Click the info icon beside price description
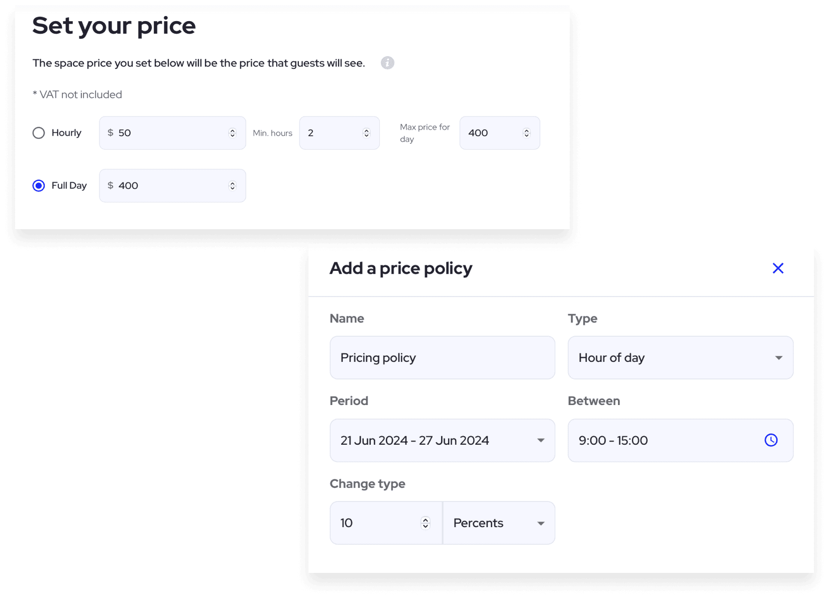 point(387,63)
